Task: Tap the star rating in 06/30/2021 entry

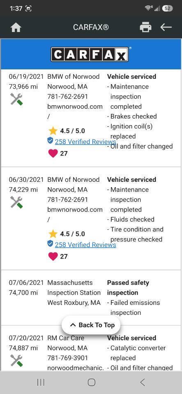Action: click(x=67, y=234)
